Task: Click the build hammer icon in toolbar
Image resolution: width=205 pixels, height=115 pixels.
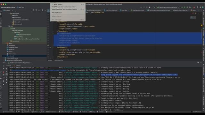Action: tap(154, 7)
